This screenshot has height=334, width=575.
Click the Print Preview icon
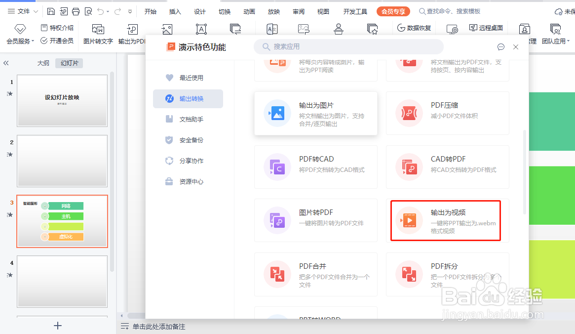[x=88, y=11]
